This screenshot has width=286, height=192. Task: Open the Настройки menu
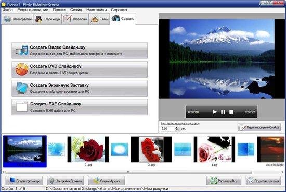96,10
